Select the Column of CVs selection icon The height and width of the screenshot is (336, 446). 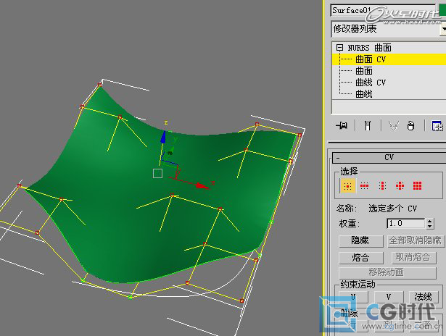point(383,186)
